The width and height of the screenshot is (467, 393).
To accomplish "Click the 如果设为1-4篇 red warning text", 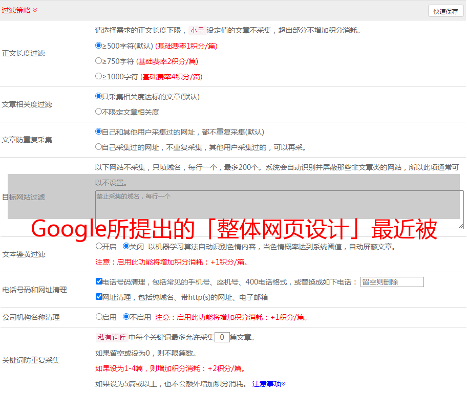I will 171,368.
